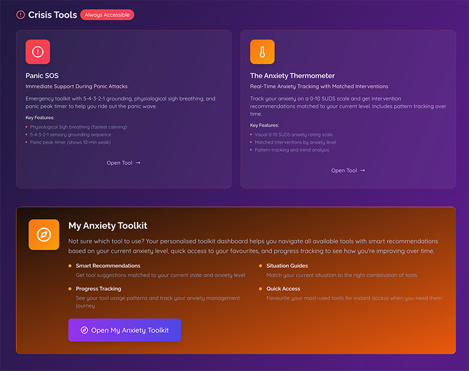Click the compass icon inside the purple toolkit button
Image resolution: width=469 pixels, height=371 pixels.
[84, 330]
